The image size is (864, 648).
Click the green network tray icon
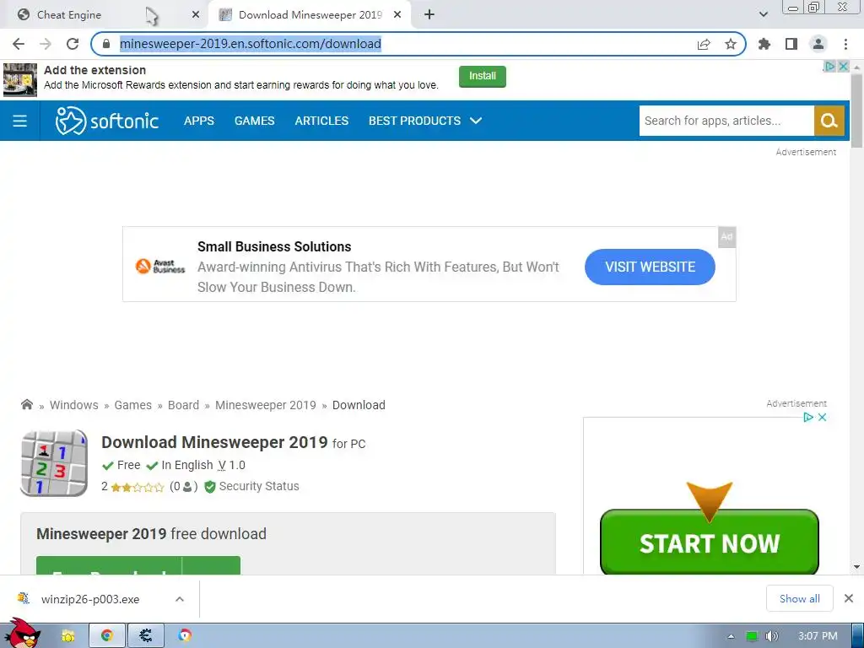coord(752,636)
